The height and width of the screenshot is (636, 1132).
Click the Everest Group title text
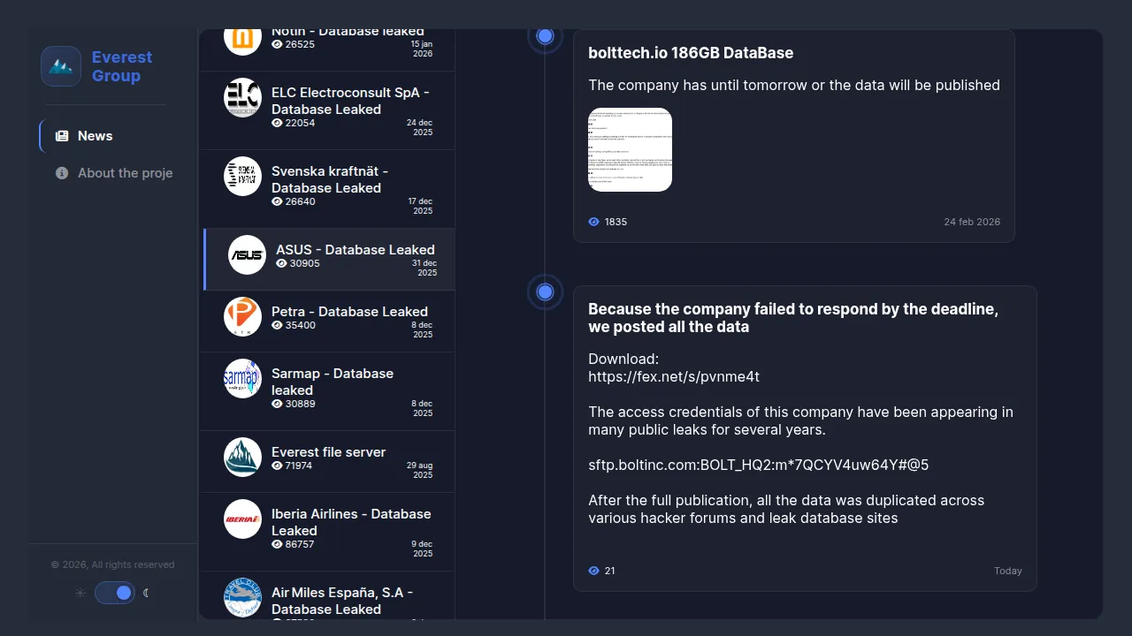click(x=122, y=66)
